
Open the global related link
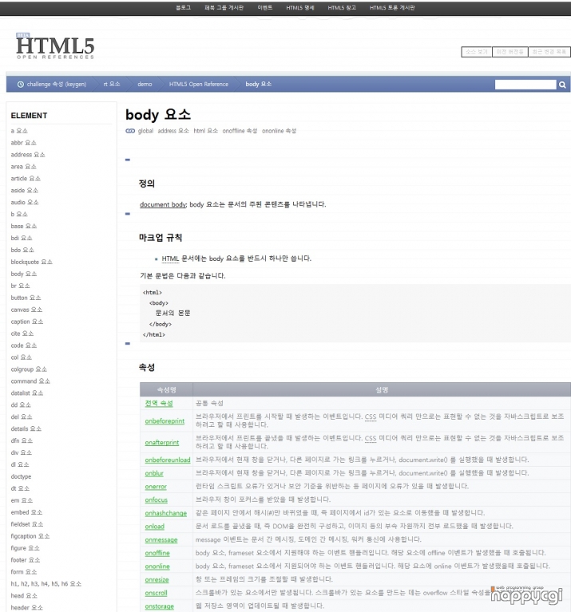[145, 131]
